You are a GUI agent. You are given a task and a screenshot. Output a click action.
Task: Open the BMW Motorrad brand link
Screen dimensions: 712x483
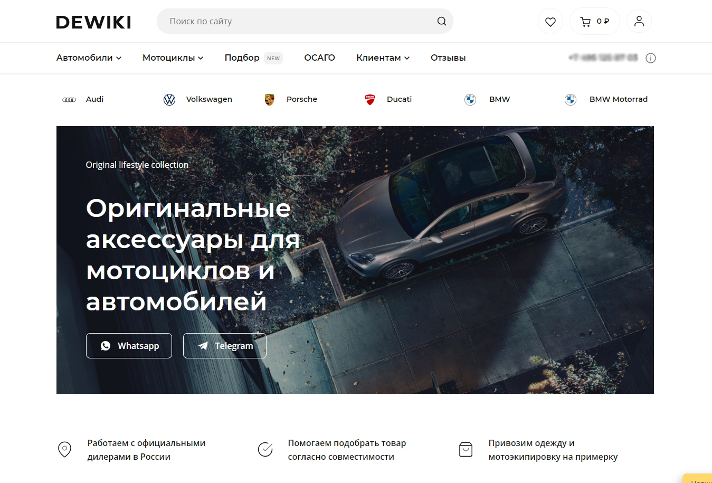pos(606,99)
